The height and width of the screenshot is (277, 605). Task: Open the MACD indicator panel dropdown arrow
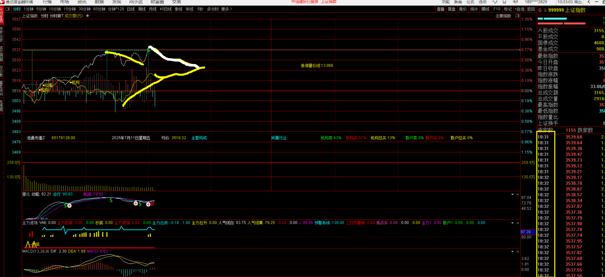point(512,252)
